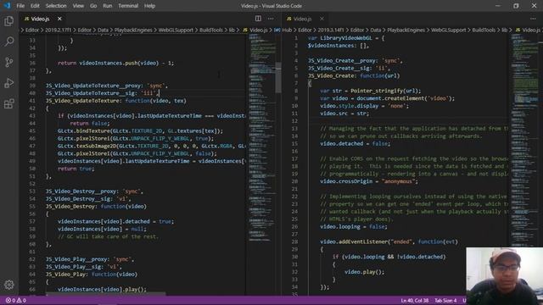Click the left editor horizontal scrollbar

pyautogui.click(x=105, y=294)
